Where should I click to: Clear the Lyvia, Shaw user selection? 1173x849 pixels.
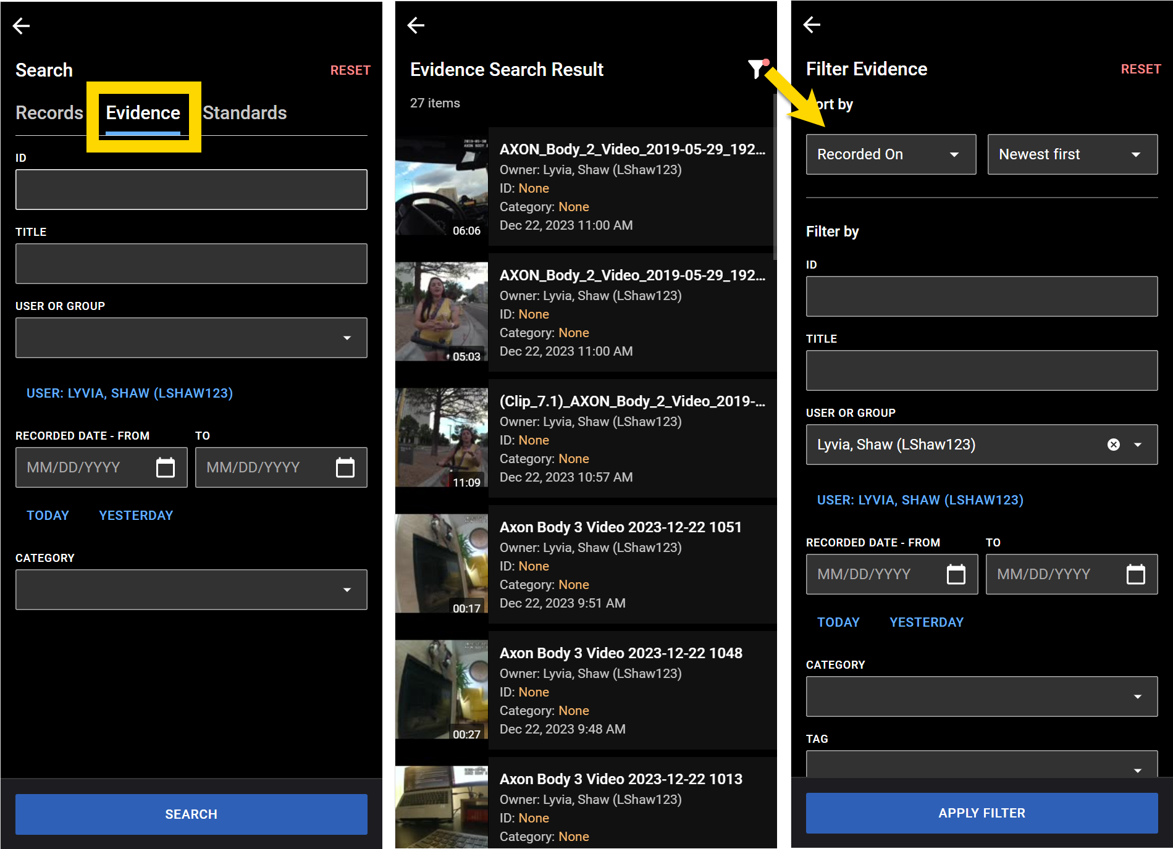[x=1113, y=445]
